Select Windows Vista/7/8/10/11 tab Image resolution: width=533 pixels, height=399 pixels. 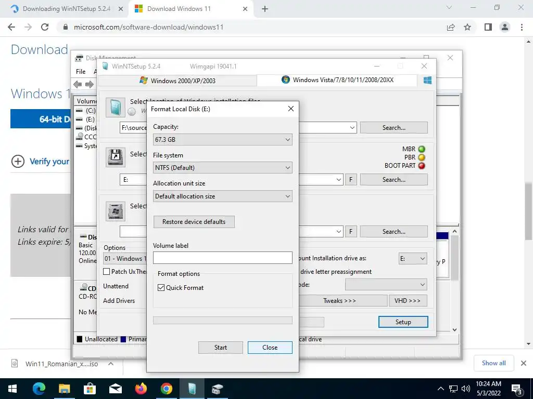pos(337,80)
